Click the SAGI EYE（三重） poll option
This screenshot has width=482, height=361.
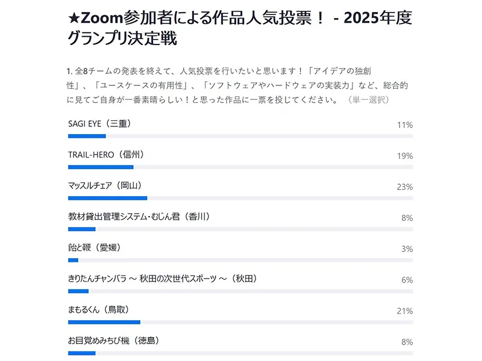point(100,124)
